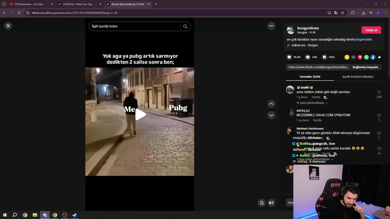The image size is (390, 219).
Task: Open Chrome three-dot menu
Action: tap(386, 13)
